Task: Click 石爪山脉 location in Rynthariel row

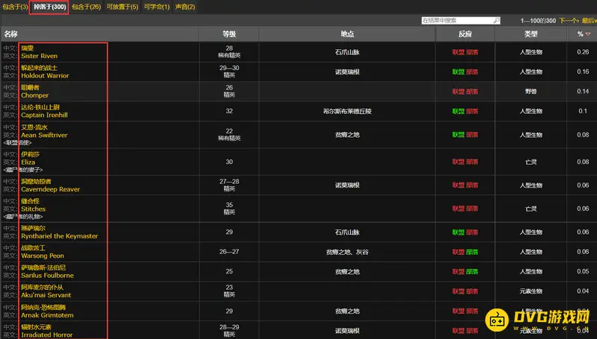Action: pyautogui.click(x=347, y=232)
